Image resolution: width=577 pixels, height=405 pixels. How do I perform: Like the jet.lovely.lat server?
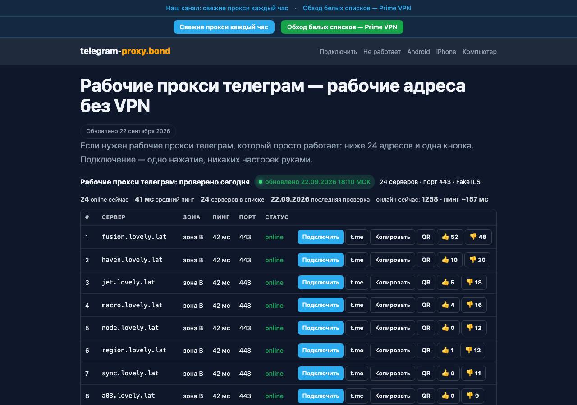point(448,283)
